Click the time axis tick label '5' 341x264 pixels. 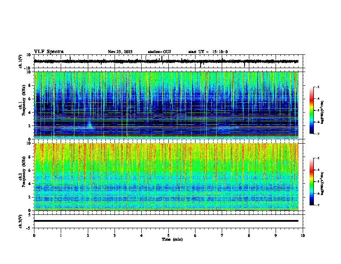point(168,236)
